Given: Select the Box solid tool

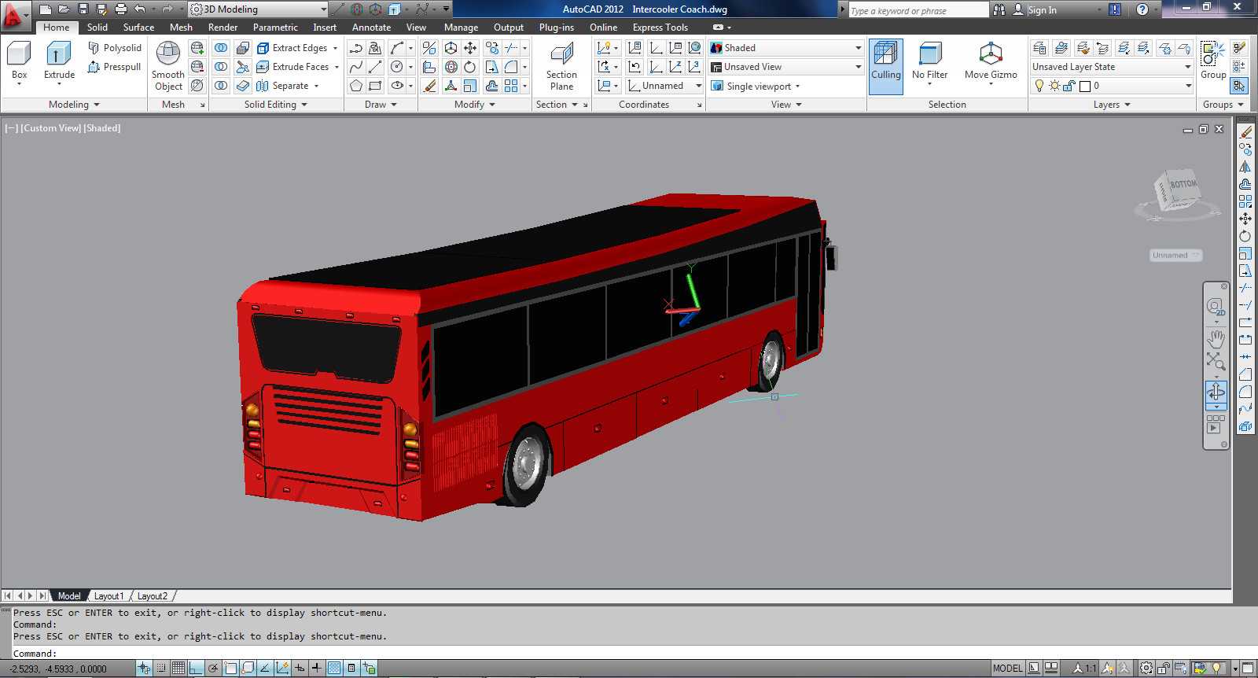Looking at the screenshot, I should point(19,61).
